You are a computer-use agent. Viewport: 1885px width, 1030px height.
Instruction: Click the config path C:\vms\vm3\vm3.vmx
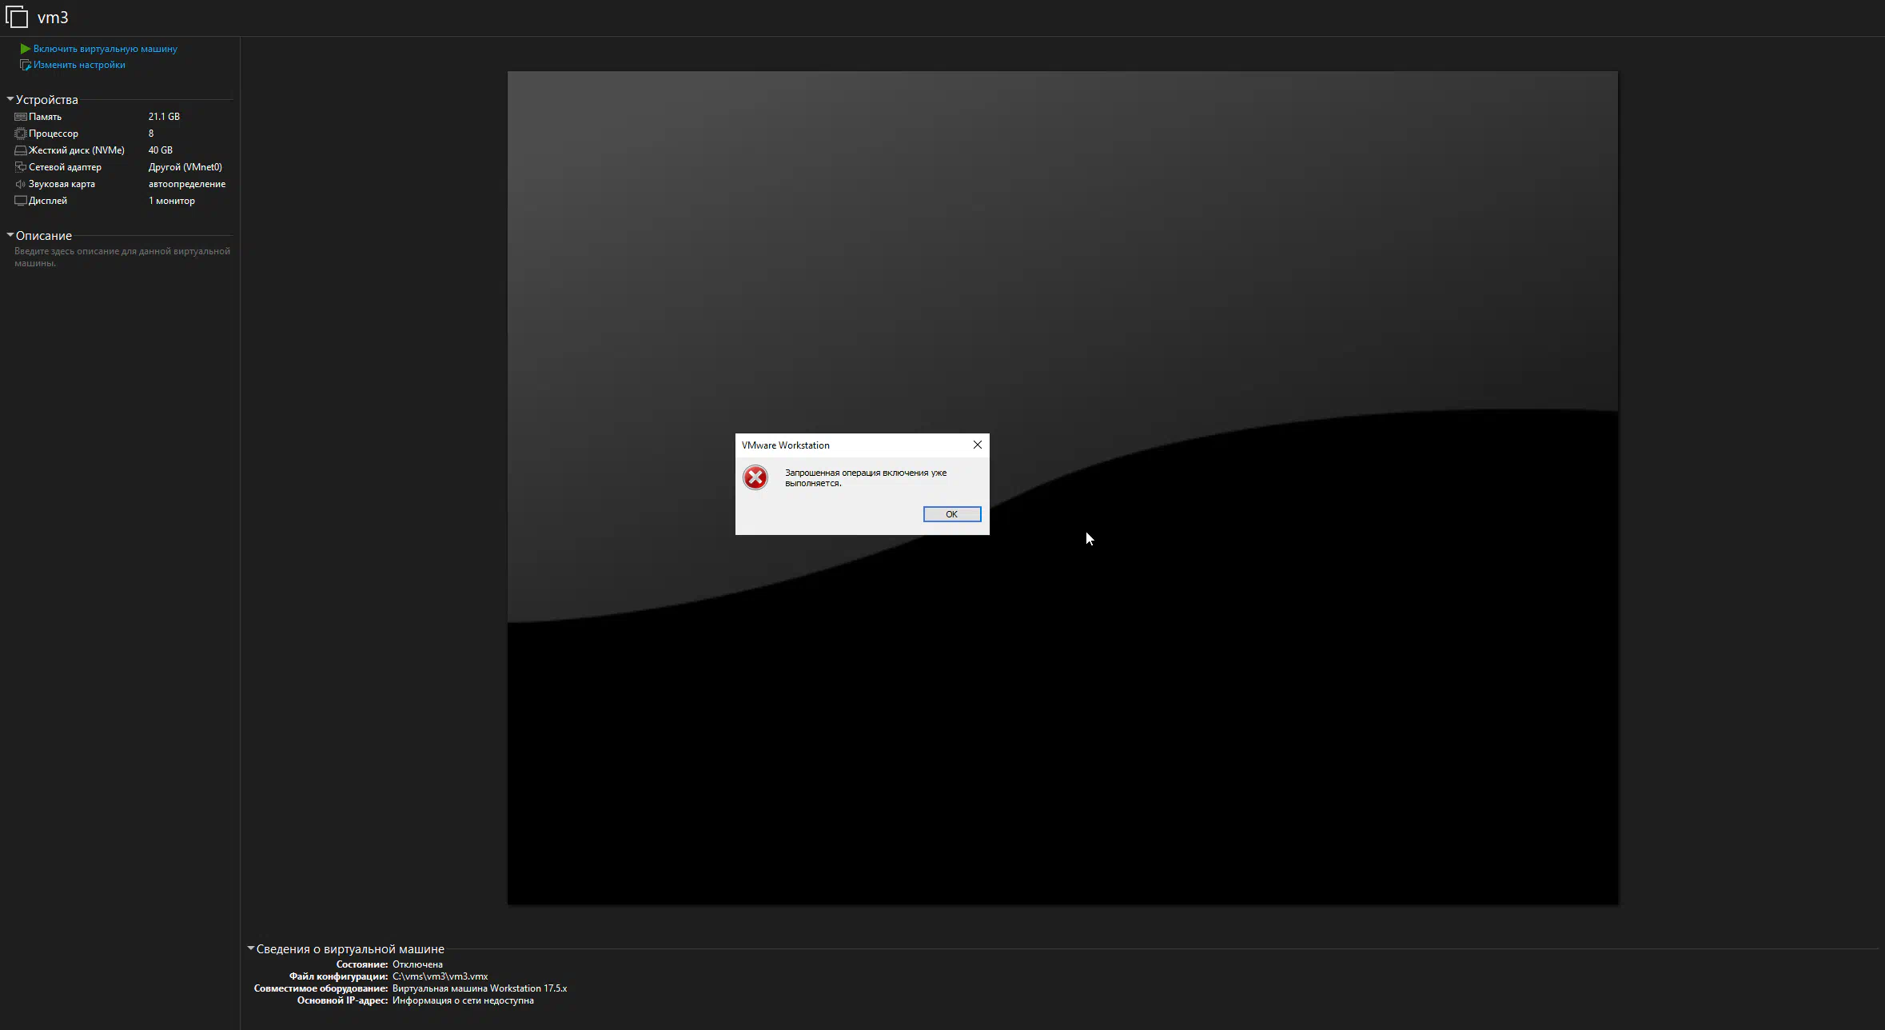click(x=440, y=976)
